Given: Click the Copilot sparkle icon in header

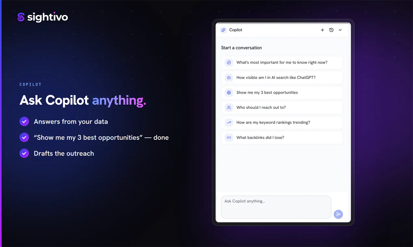Looking at the screenshot, I should click(223, 30).
